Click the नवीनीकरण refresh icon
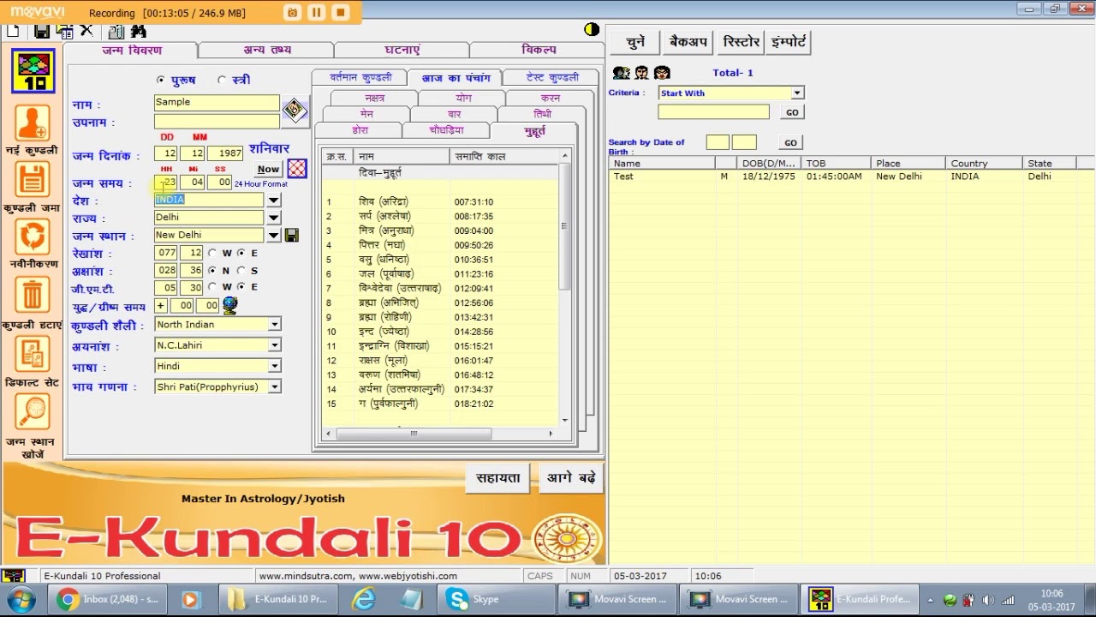1096x617 pixels. click(33, 237)
